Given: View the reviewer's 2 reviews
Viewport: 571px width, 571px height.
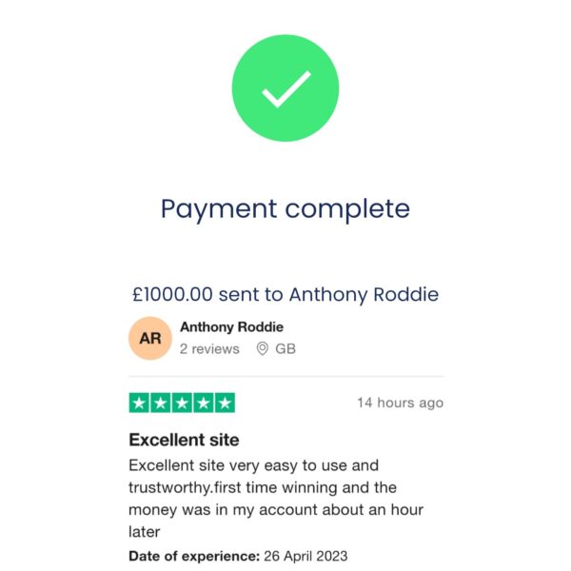Looking at the screenshot, I should [209, 349].
